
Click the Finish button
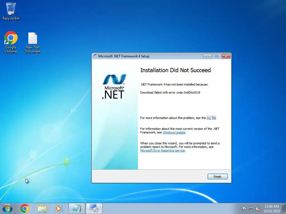click(x=217, y=176)
